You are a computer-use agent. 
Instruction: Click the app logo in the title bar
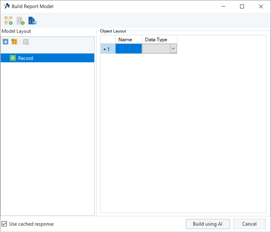(x=6, y=6)
